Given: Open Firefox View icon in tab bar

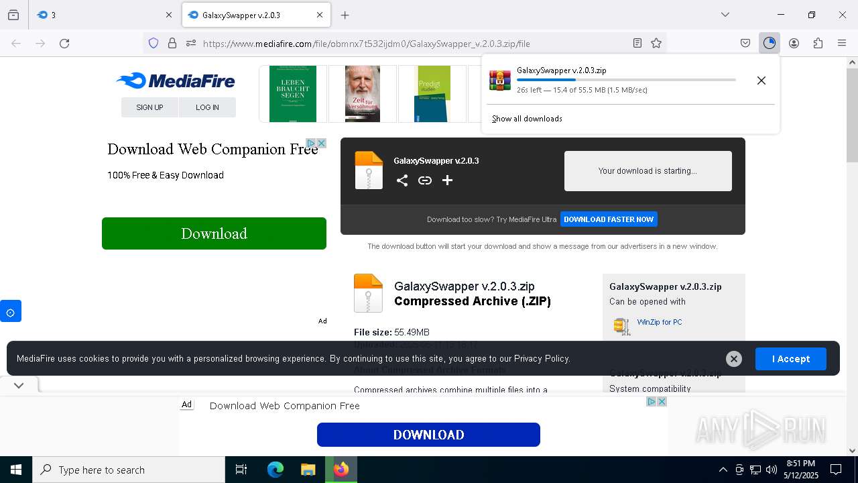Looking at the screenshot, I should click(13, 15).
